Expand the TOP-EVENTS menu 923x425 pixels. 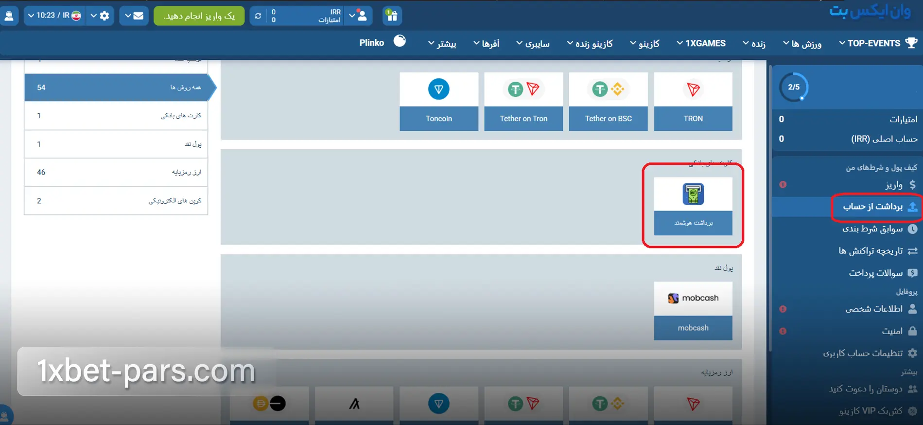[x=878, y=43]
